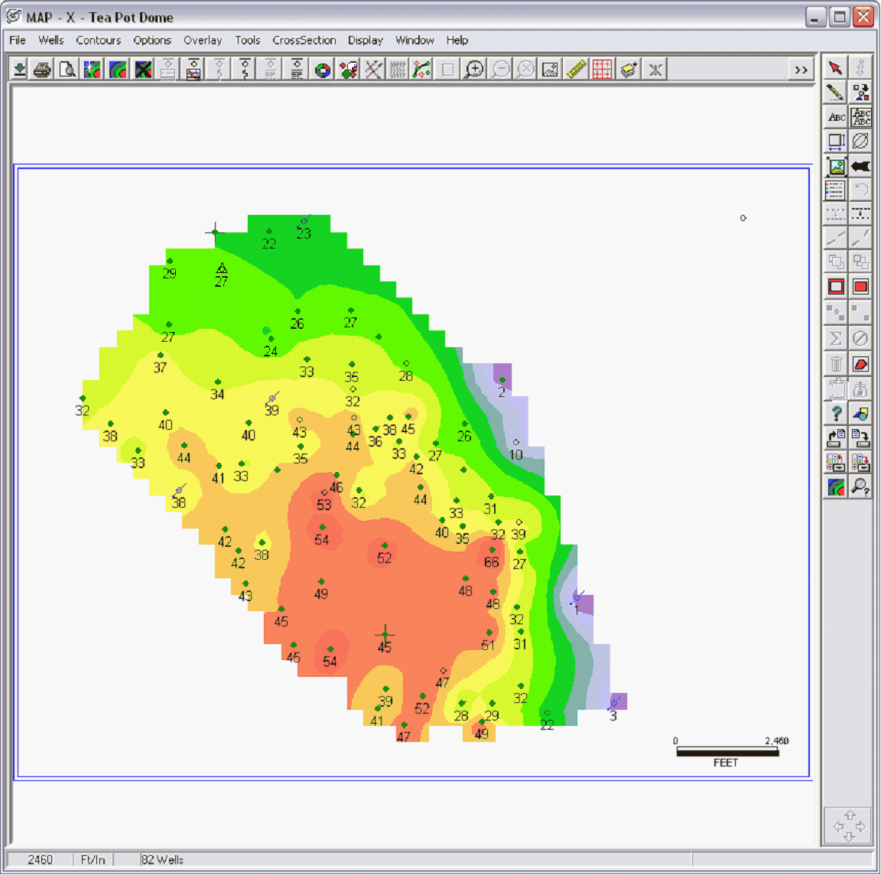Select the filled red rectangle tool
Image resolution: width=881 pixels, height=875 pixels.
click(x=861, y=287)
